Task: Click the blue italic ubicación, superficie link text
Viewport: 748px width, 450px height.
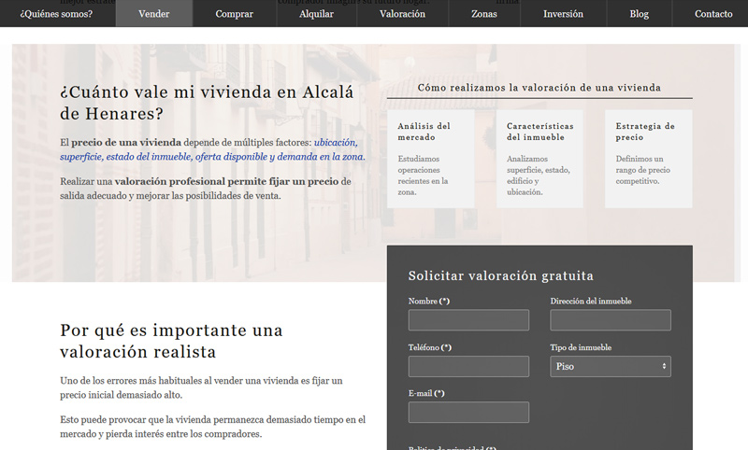Action: point(213,149)
